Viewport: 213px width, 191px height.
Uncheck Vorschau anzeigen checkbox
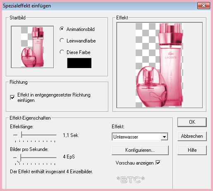[158, 163]
